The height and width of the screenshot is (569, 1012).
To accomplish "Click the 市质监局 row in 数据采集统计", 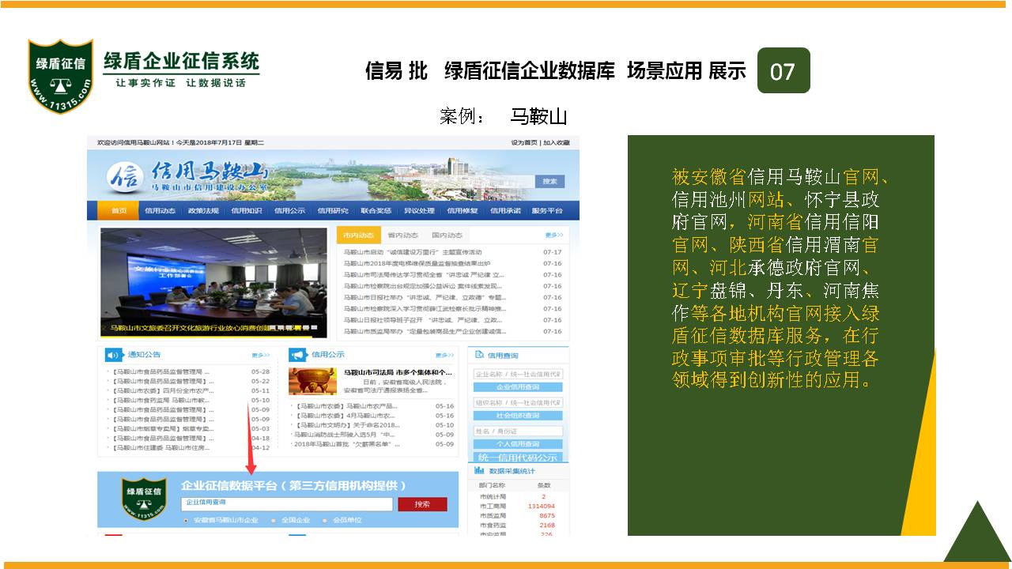I will [x=518, y=515].
